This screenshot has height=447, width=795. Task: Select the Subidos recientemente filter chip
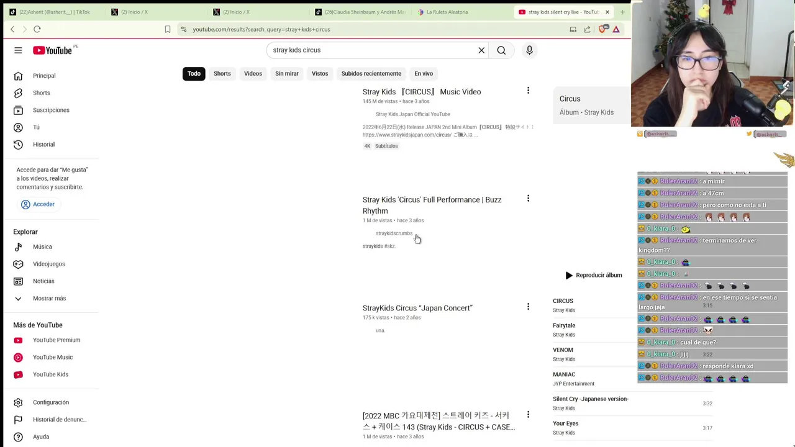tap(371, 73)
